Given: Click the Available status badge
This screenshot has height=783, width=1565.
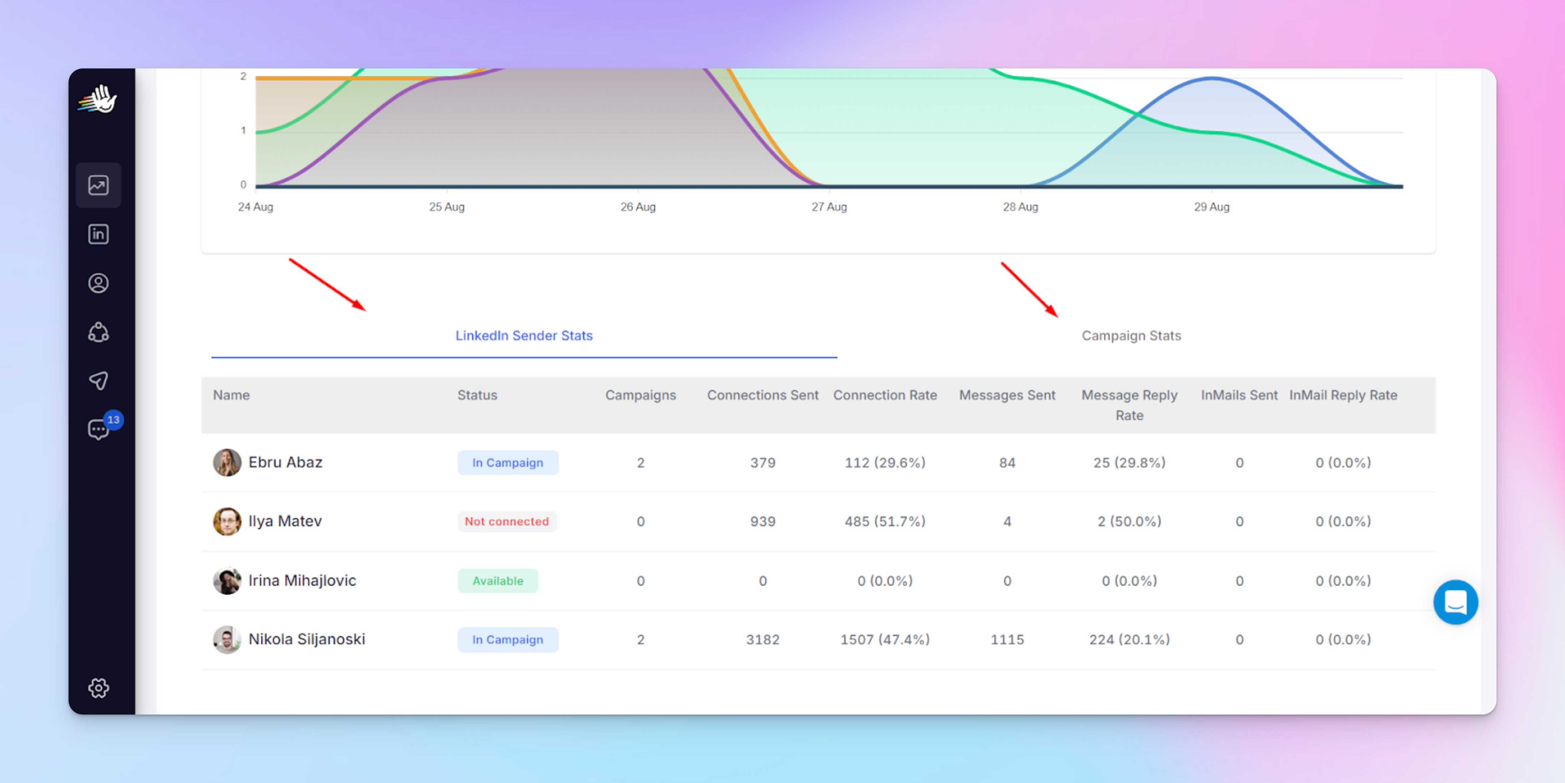Looking at the screenshot, I should 498,581.
